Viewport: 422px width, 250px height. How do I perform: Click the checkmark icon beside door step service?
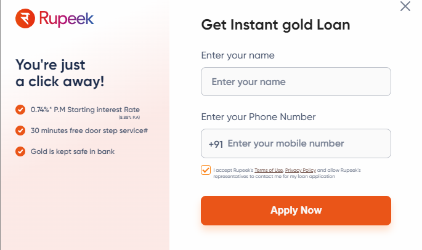[20, 131]
